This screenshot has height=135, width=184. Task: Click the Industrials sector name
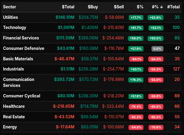click(x=13, y=69)
